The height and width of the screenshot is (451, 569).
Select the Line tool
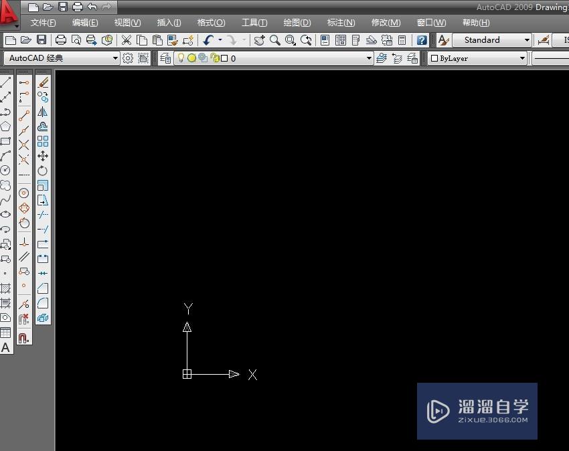tap(5, 80)
